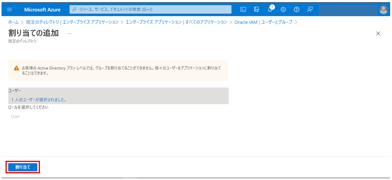The width and height of the screenshot is (392, 180).
Task: Open the hamburger menu in the top-left
Action: pyautogui.click(x=9, y=9)
